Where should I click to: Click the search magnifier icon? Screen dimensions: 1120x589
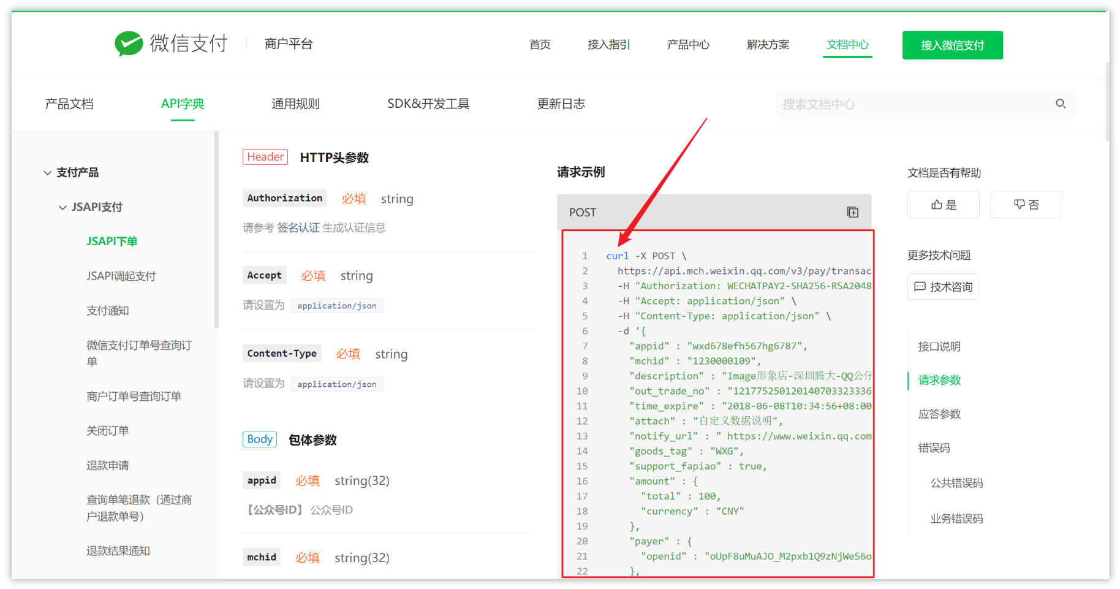pyautogui.click(x=1061, y=104)
